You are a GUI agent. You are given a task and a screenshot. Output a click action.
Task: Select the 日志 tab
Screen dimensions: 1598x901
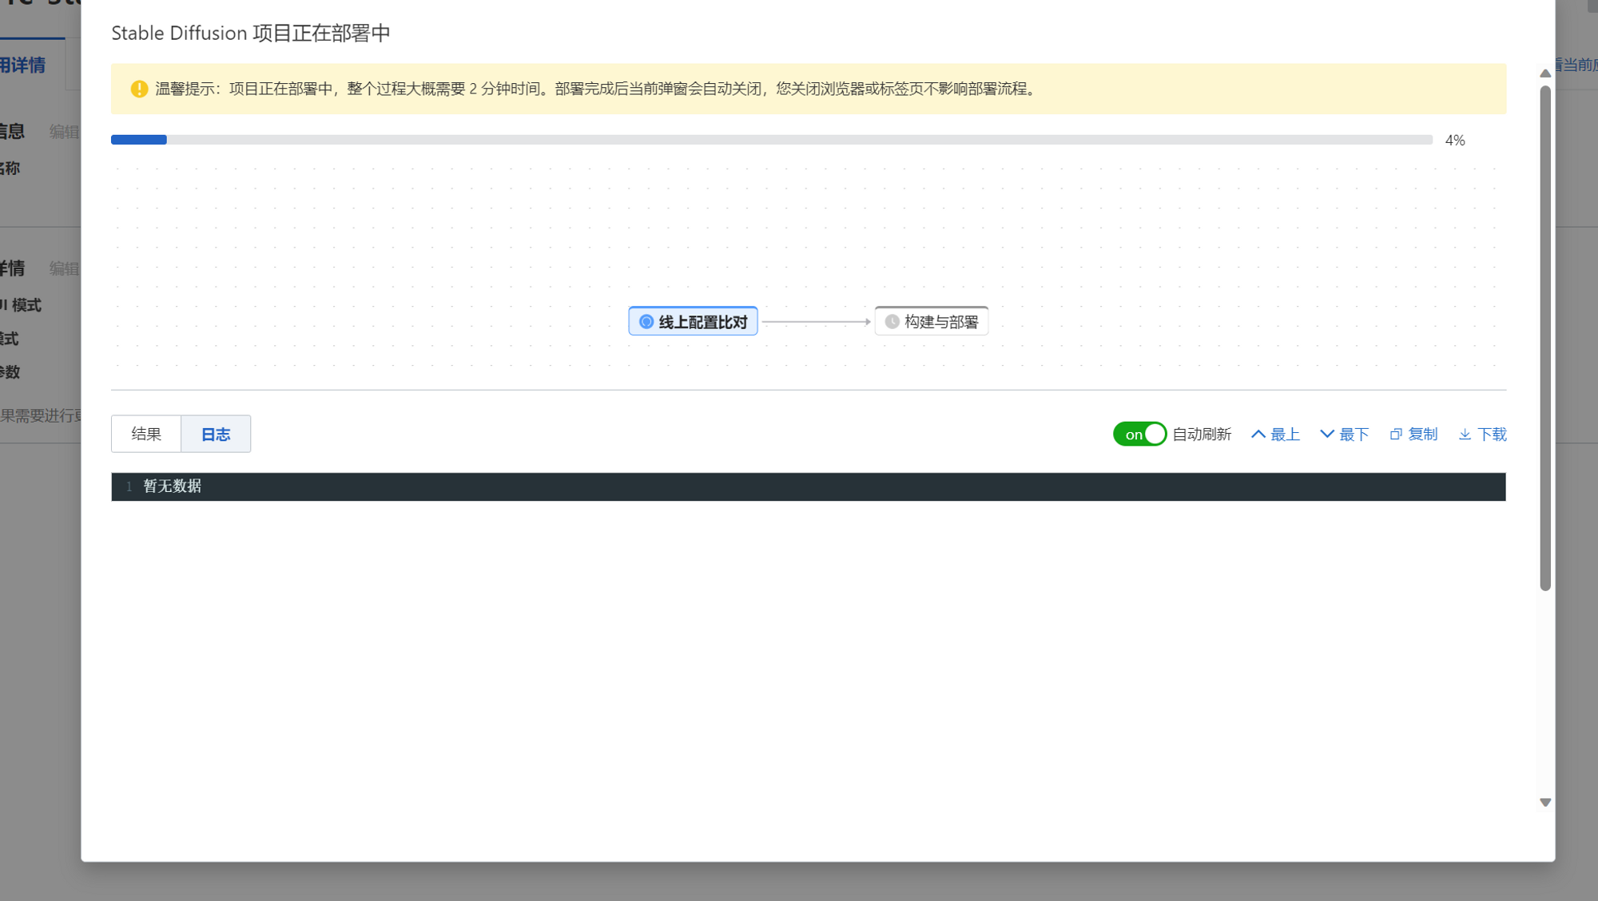pos(216,434)
